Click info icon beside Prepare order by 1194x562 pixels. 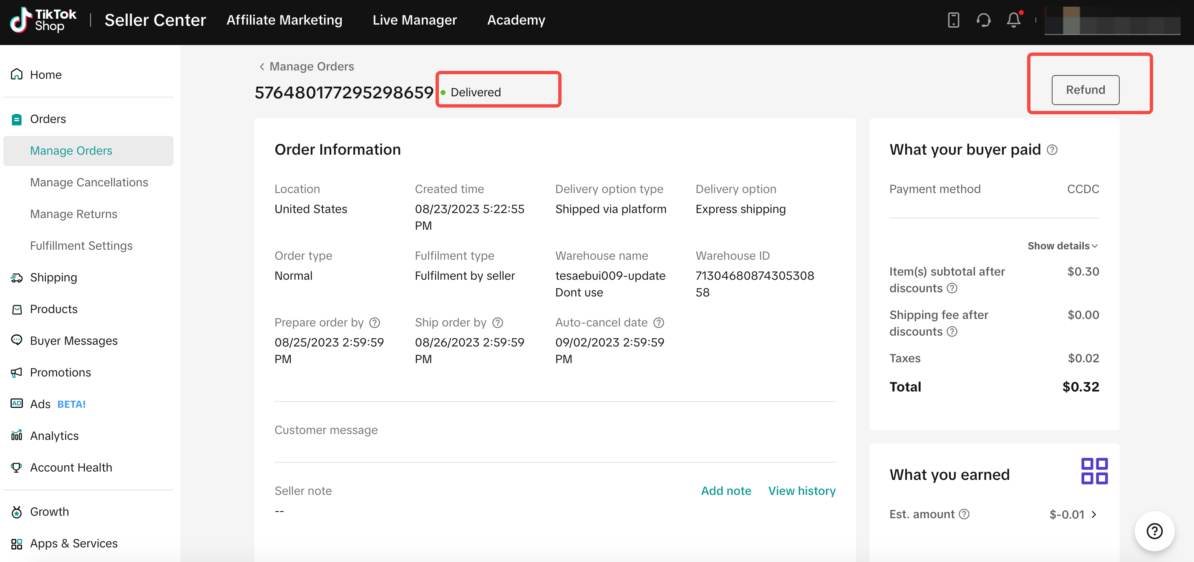375,322
